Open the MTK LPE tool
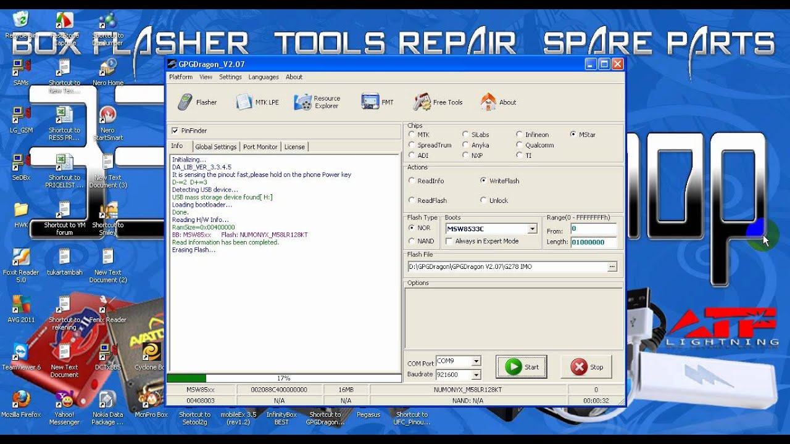790x444 pixels. point(257,102)
